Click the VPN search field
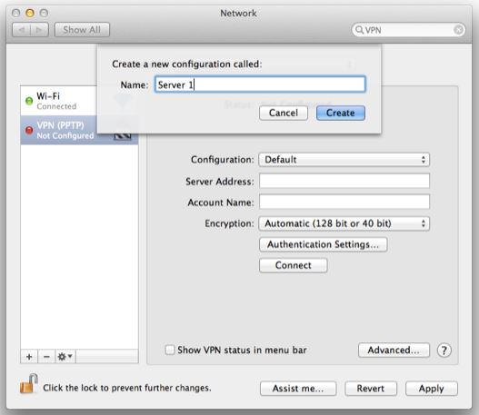The width and height of the screenshot is (479, 415). click(x=408, y=30)
